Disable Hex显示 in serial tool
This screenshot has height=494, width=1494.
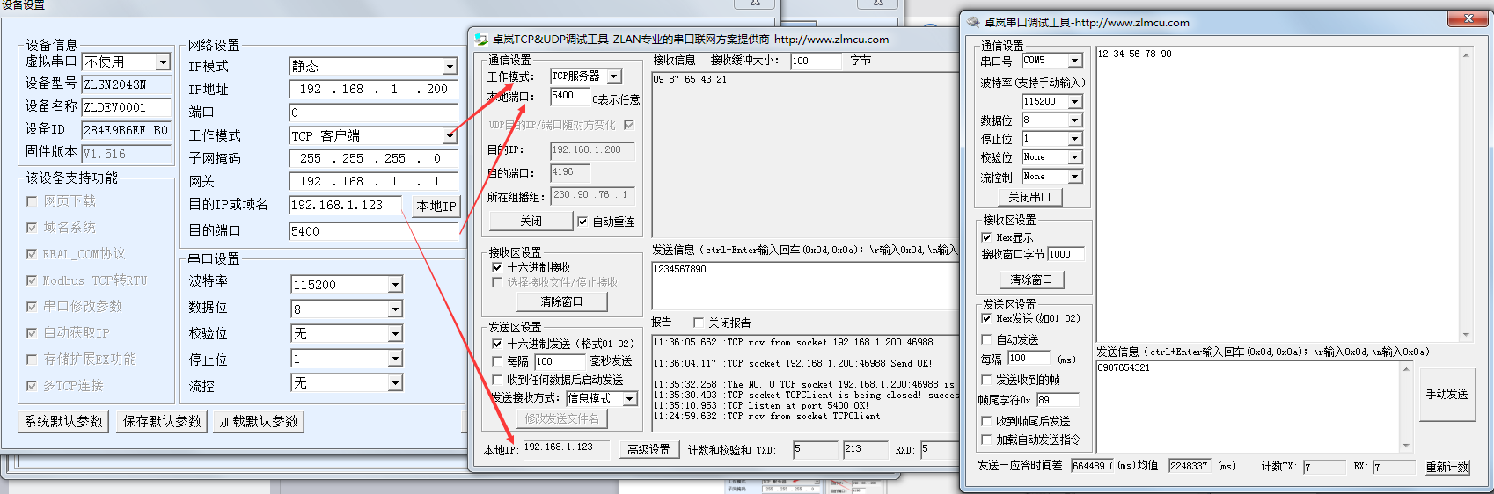(986, 237)
